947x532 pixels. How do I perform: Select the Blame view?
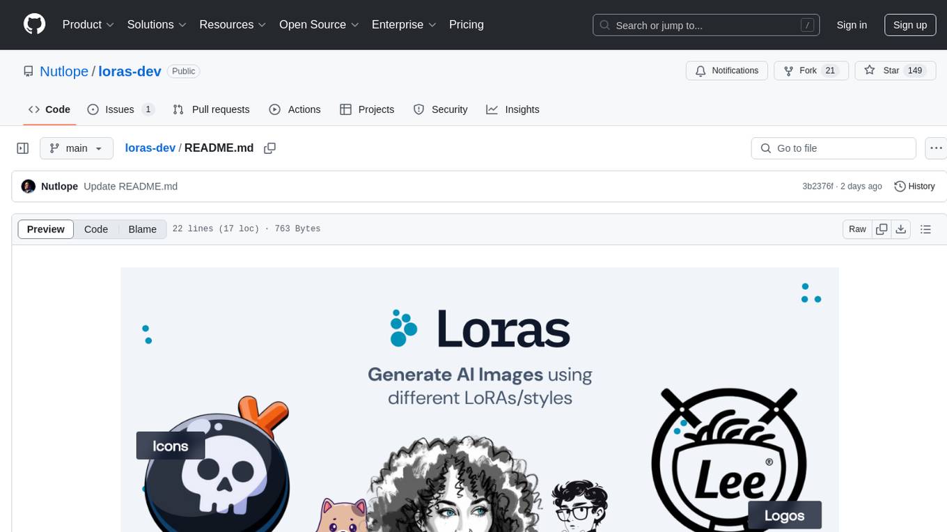coord(142,229)
